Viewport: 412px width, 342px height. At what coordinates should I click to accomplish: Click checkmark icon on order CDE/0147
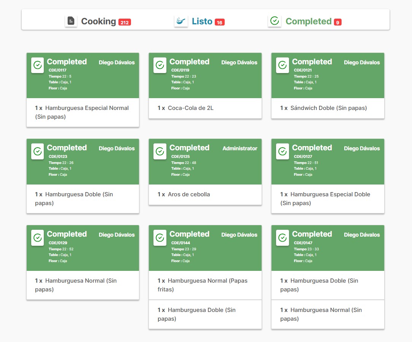click(x=283, y=238)
